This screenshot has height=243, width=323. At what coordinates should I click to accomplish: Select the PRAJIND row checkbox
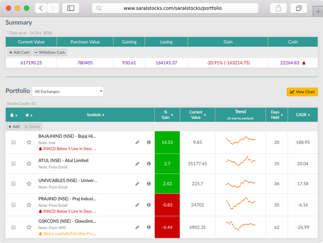pos(13,205)
